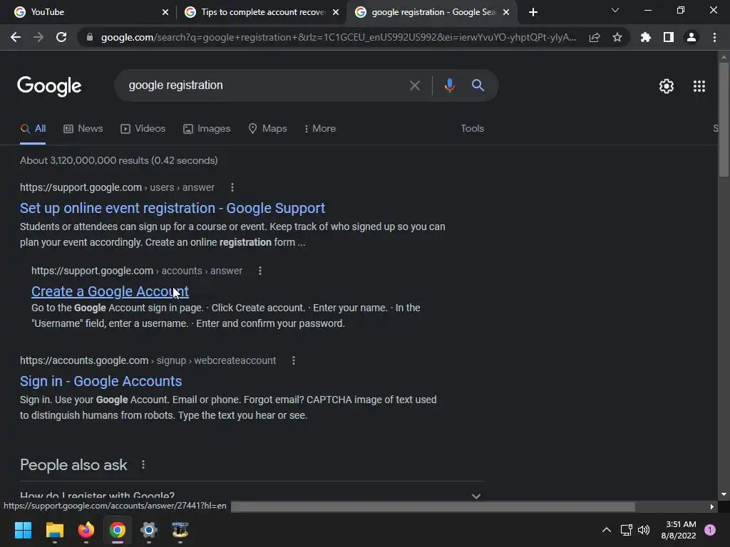Switch to News results
This screenshot has height=547, width=730.
83,129
